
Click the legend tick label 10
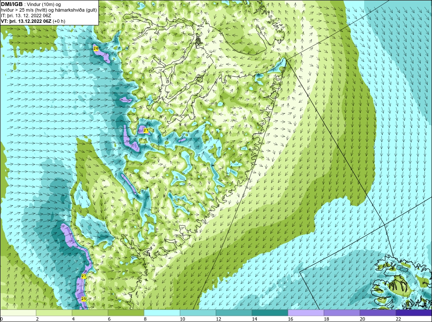(182, 319)
